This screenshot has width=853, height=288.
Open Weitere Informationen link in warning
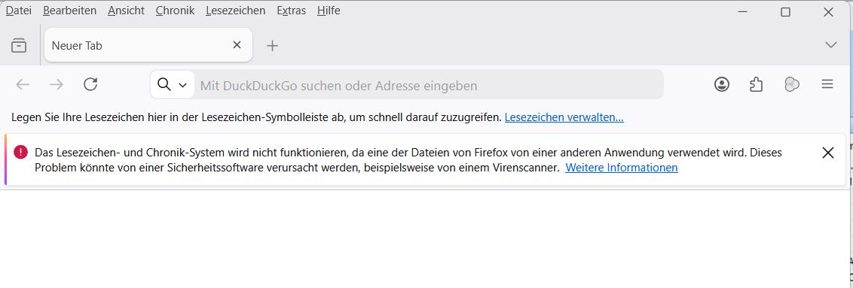point(621,168)
